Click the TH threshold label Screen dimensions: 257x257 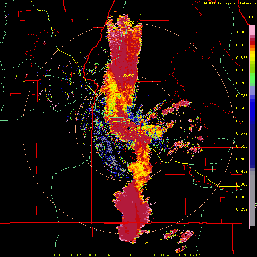tap(245, 222)
